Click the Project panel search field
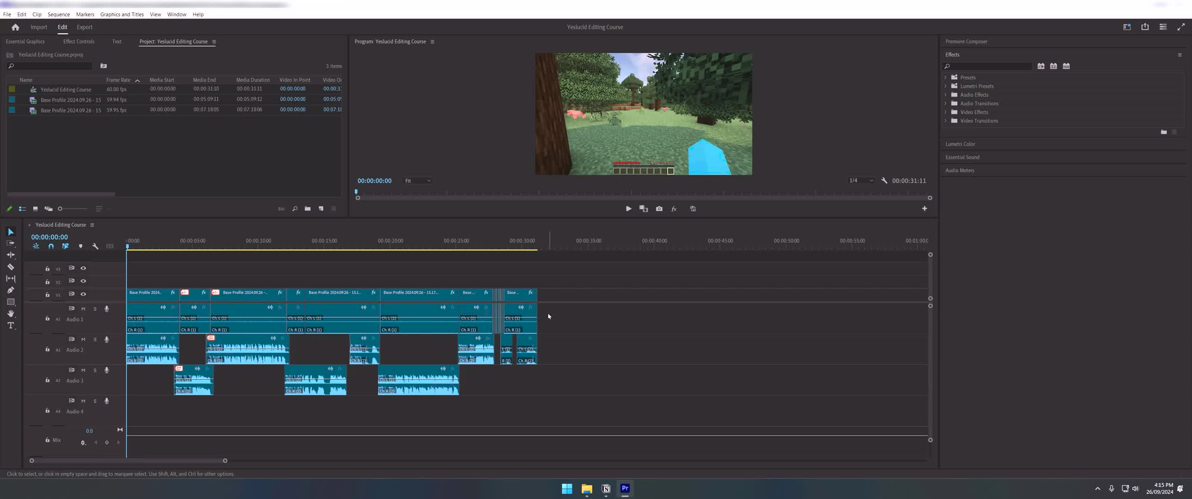This screenshot has height=499, width=1192. pyautogui.click(x=49, y=66)
